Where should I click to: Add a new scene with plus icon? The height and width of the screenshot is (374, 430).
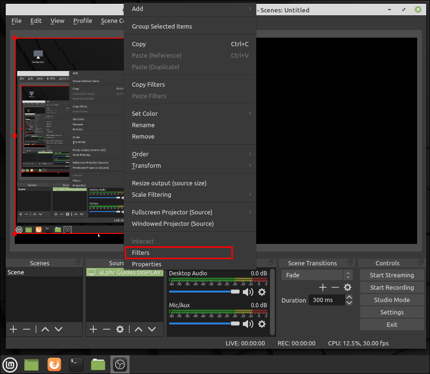(13, 329)
